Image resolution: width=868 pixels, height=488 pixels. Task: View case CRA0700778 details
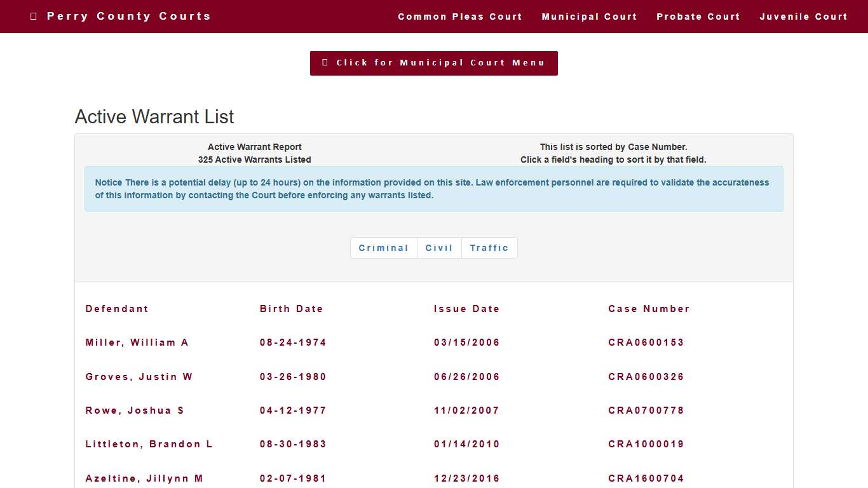[x=646, y=410]
